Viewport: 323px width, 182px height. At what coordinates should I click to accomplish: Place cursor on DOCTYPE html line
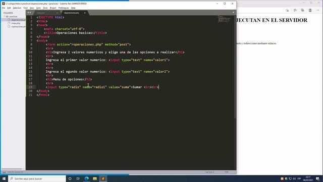point(50,17)
